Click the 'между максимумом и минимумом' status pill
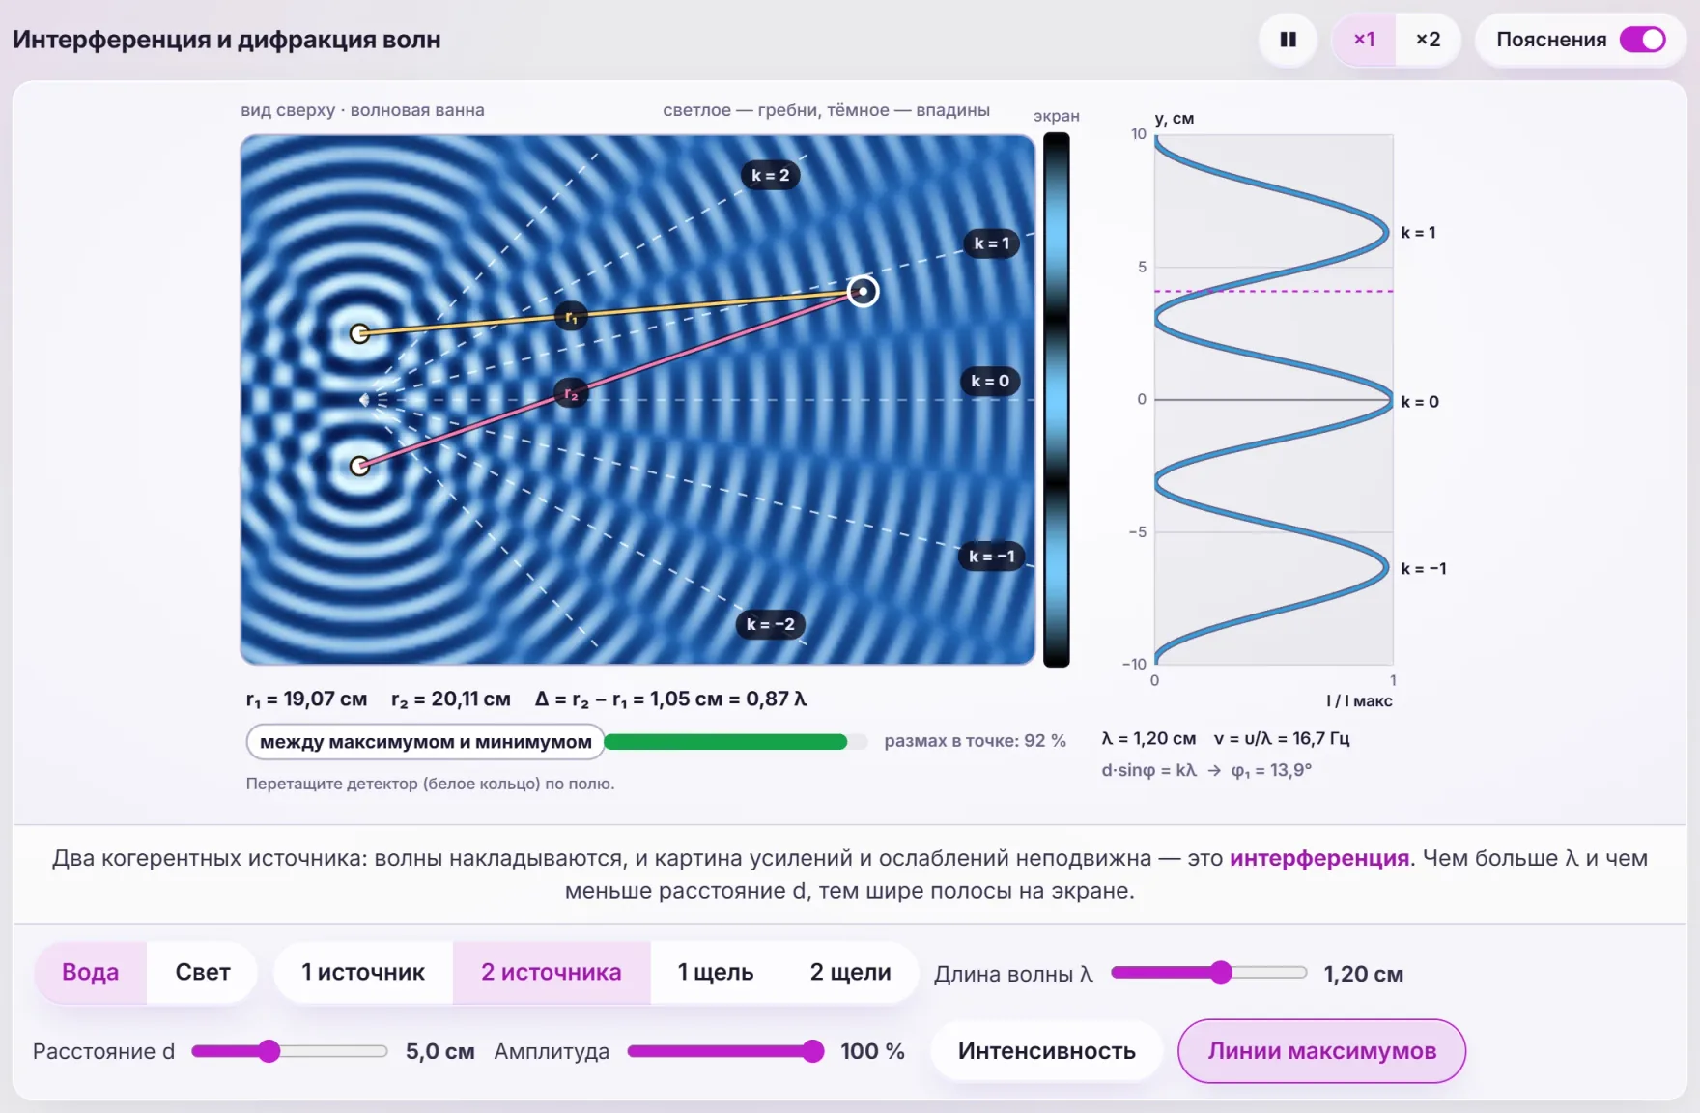The height and width of the screenshot is (1113, 1700). click(x=426, y=742)
